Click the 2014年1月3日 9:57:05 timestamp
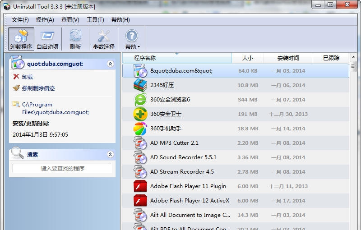361x230 pixels. pos(40,135)
